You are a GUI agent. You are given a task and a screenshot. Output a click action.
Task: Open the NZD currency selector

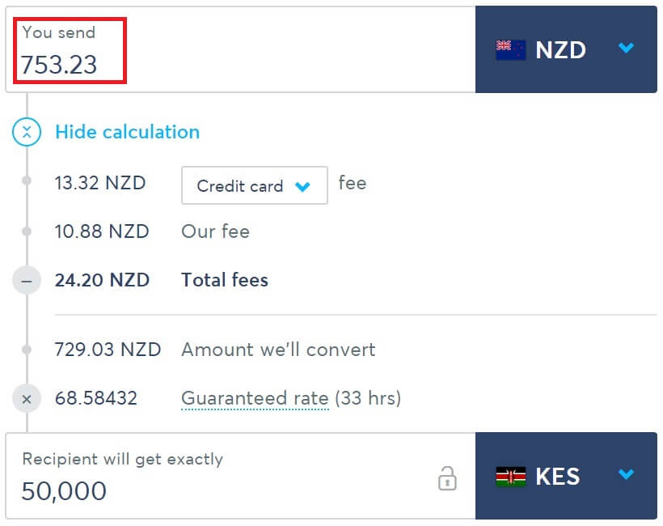pos(566,49)
